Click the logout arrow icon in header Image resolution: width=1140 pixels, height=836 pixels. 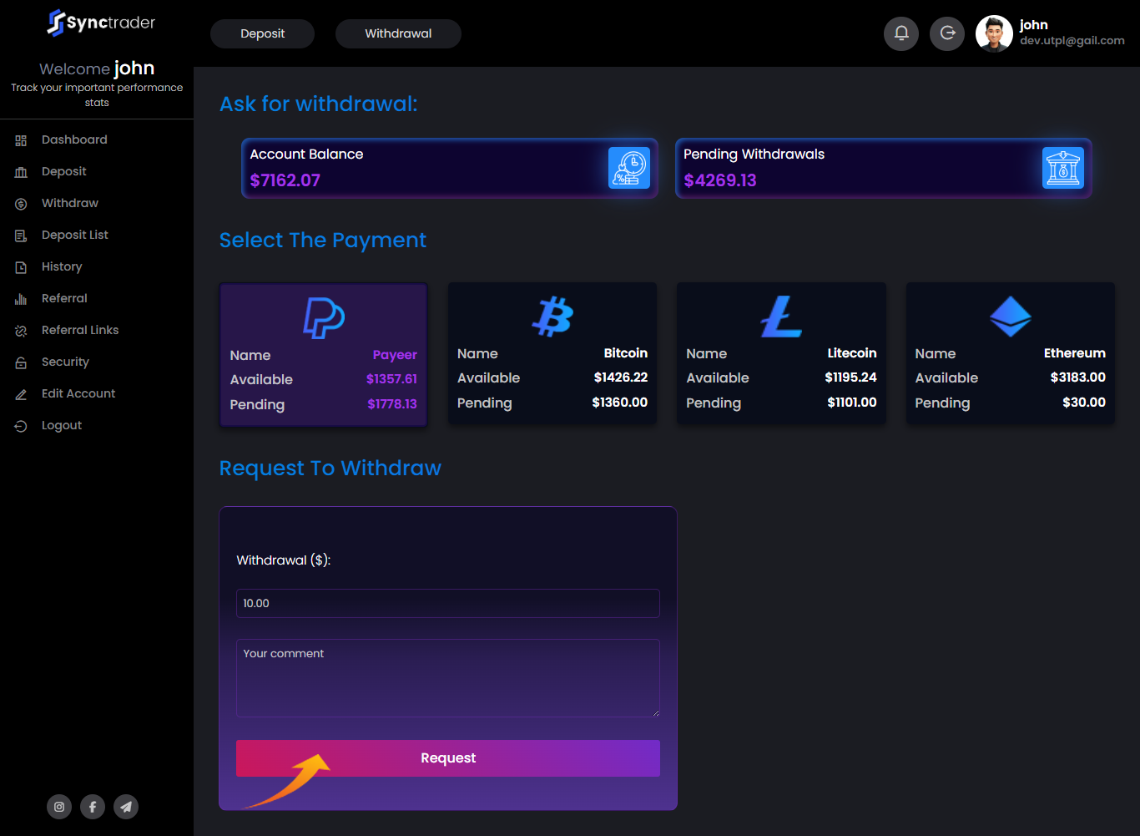click(x=947, y=33)
